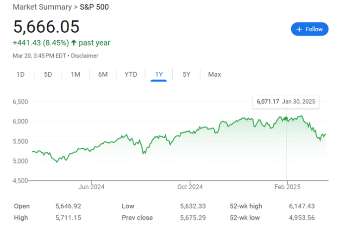The height and width of the screenshot is (238, 339).
Task: Click the Oct 2024 axis marker
Action: click(190, 187)
